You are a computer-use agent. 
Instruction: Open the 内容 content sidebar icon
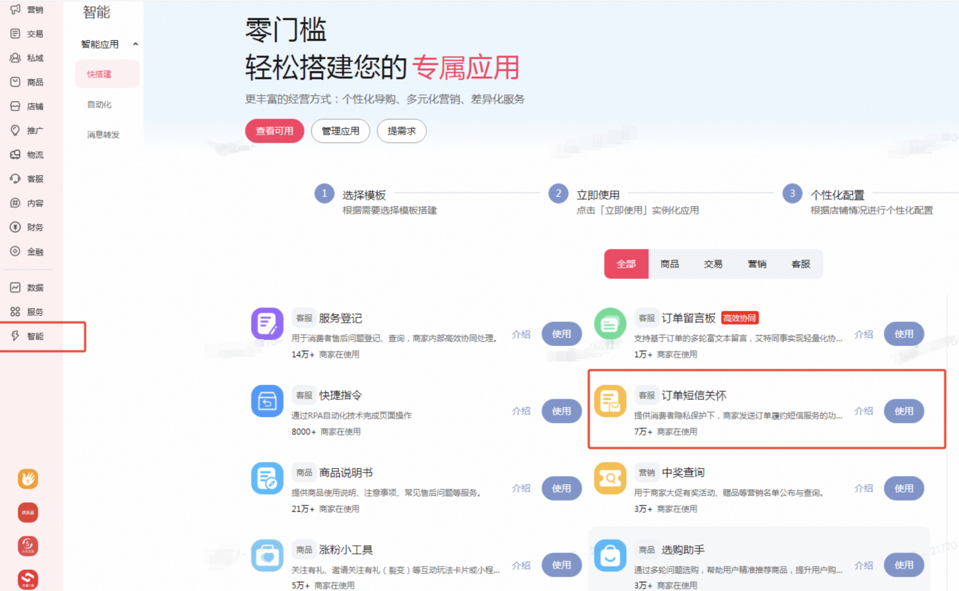tap(16, 203)
